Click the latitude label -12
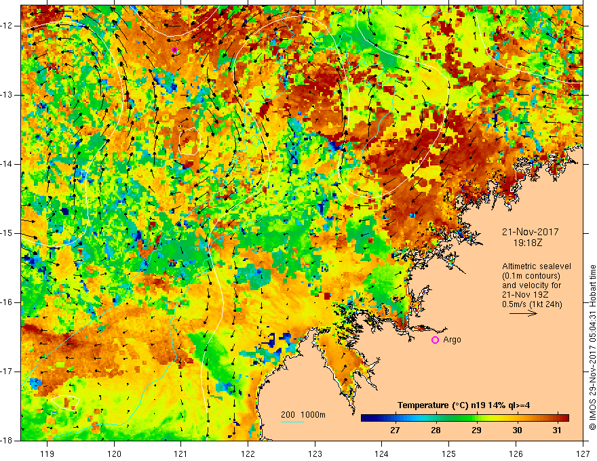This screenshot has height=461, width=597. [x=7, y=26]
